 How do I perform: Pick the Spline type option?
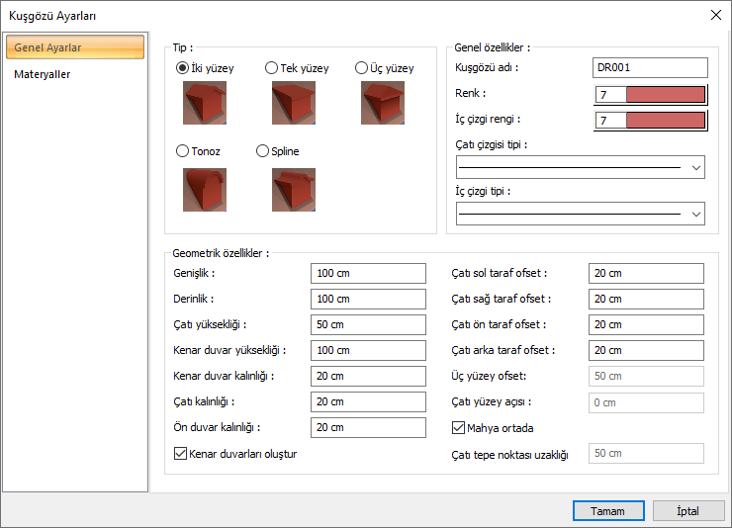coord(263,151)
